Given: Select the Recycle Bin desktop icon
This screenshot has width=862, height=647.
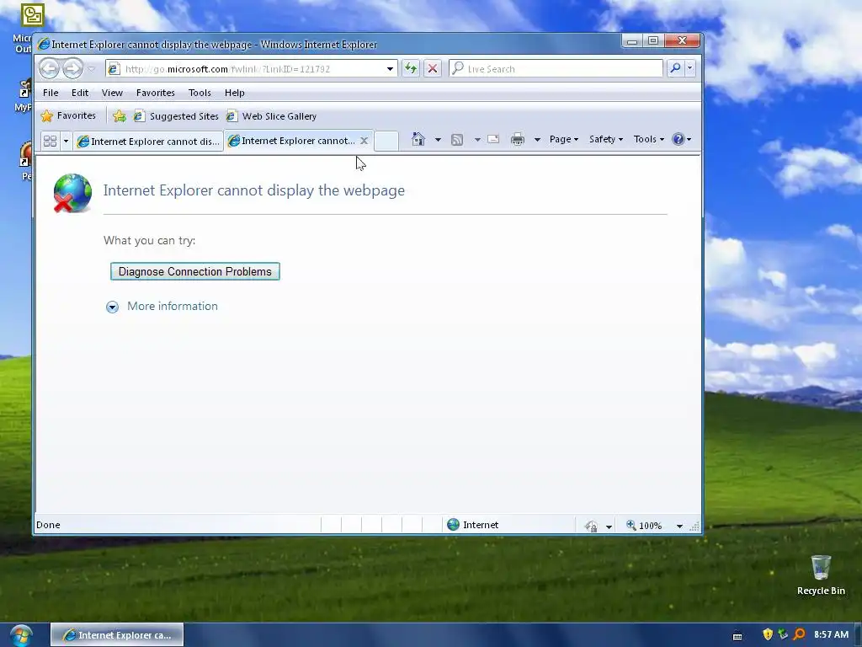Looking at the screenshot, I should (x=821, y=575).
